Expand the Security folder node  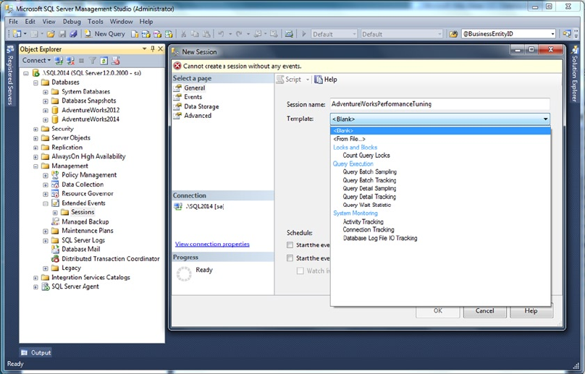35,129
